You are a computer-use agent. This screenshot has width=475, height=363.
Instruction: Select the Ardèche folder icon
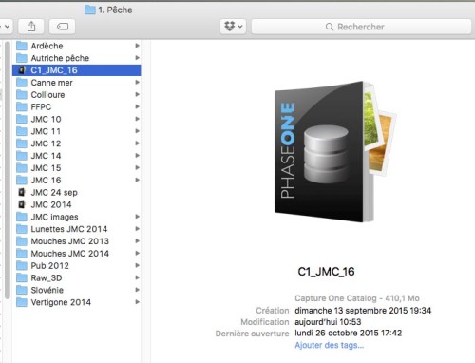[x=22, y=46]
